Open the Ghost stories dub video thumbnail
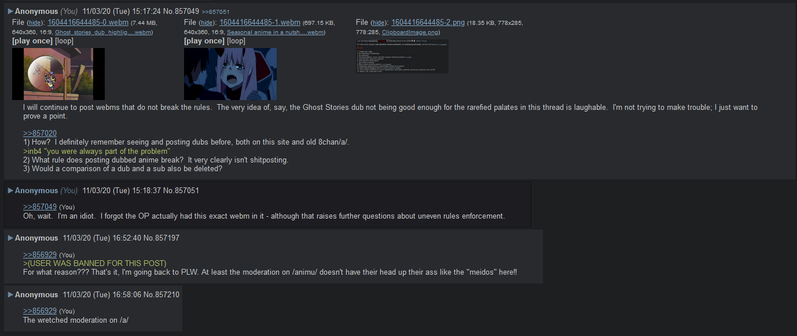 pyautogui.click(x=58, y=74)
